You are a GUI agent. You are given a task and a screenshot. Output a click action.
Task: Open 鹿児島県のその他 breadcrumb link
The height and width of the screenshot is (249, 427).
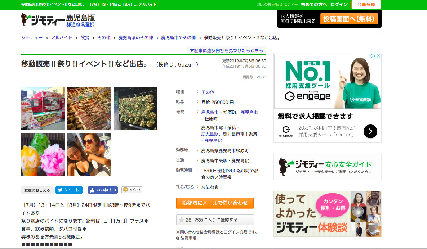(135, 37)
